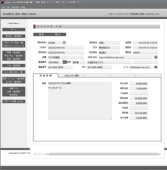Click the 区分 field 取引先区分1
Screen dimensions: 167x170
[x=109, y=47]
